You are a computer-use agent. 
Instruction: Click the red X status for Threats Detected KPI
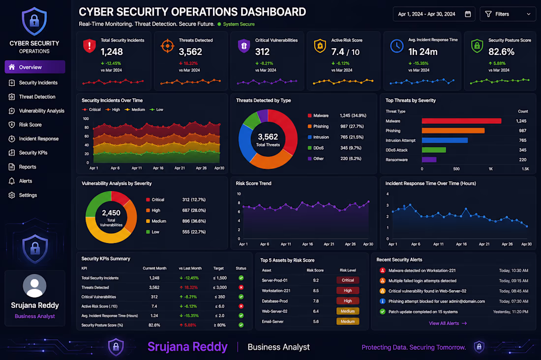click(241, 287)
